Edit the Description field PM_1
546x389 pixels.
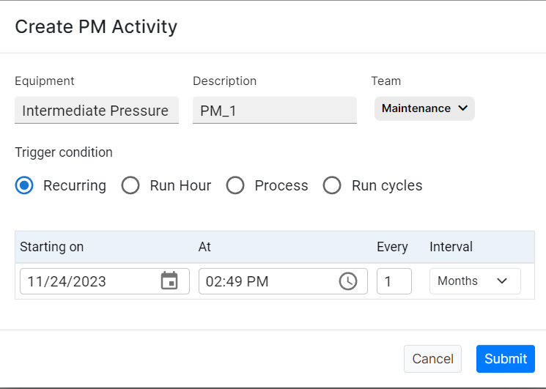(275, 111)
